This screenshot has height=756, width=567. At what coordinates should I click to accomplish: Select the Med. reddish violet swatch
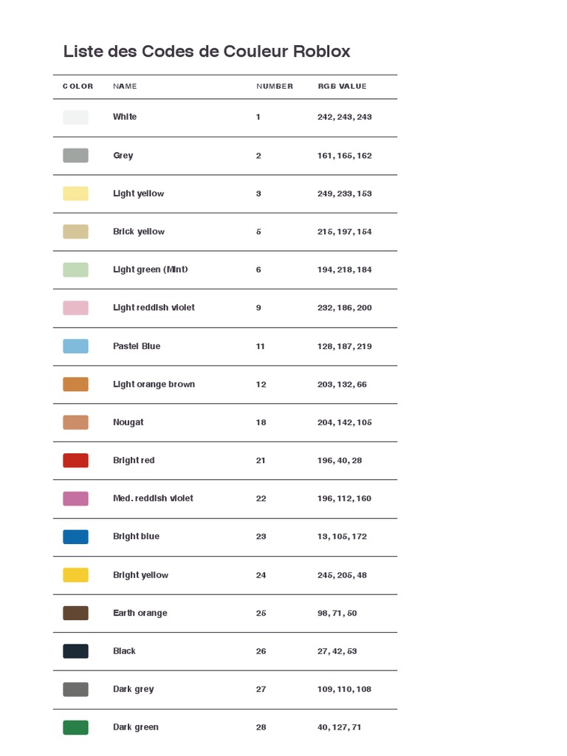[75, 498]
